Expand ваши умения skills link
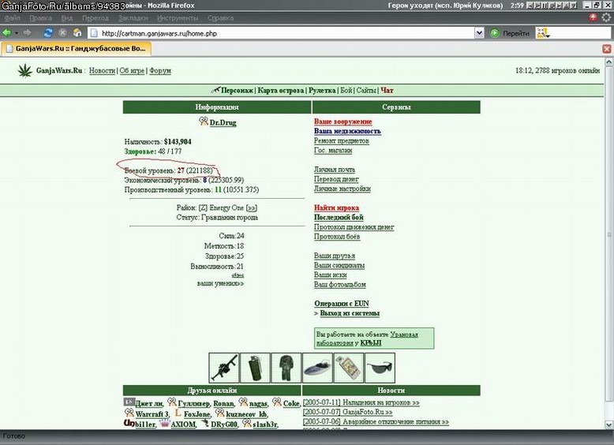This screenshot has height=445, width=614. (220, 283)
